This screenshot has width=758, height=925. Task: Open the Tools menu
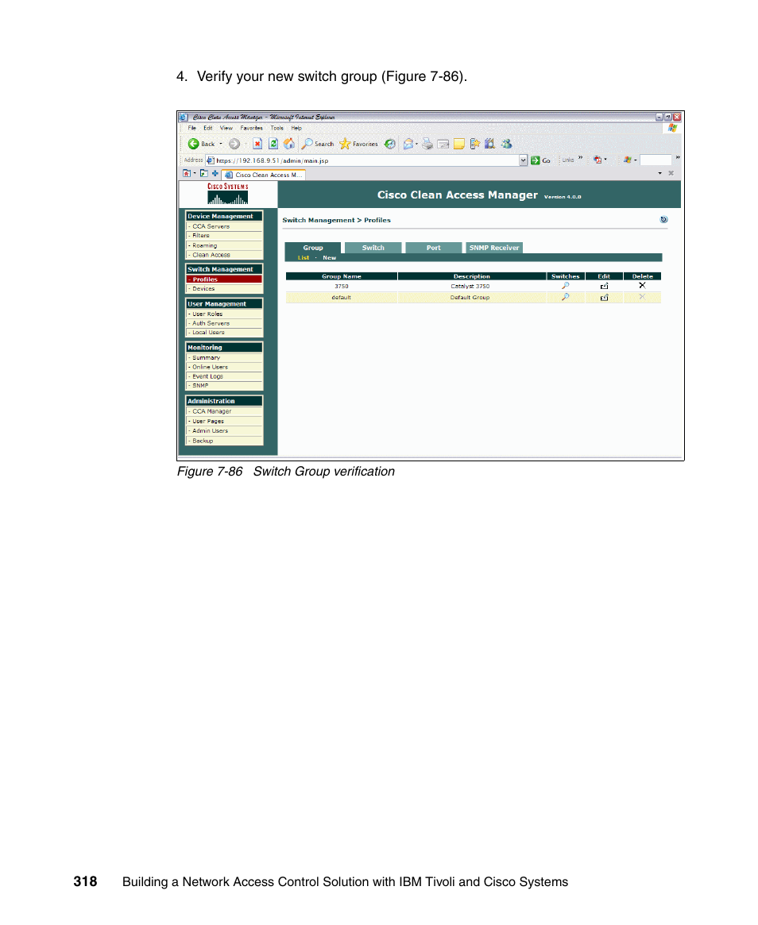click(277, 128)
